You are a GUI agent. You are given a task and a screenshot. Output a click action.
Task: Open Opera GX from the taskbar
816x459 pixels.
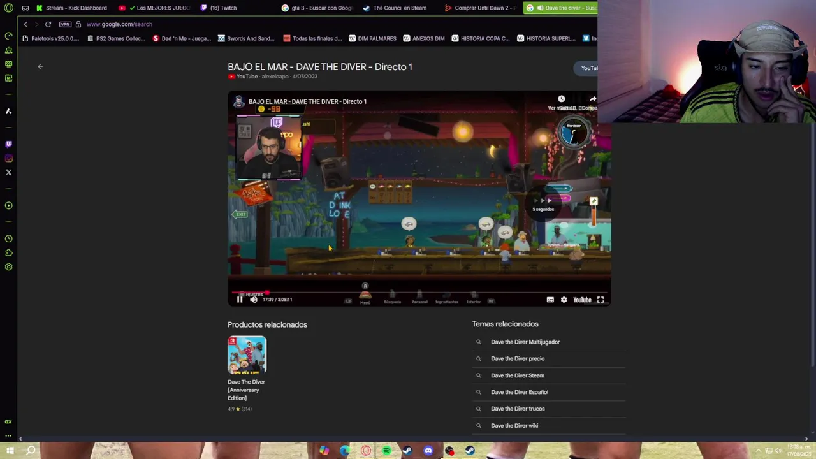tap(366, 451)
